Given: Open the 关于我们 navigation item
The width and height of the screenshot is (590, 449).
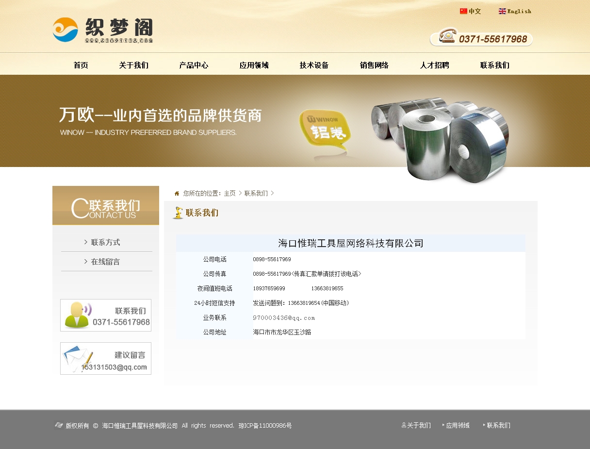Looking at the screenshot, I should coord(133,65).
